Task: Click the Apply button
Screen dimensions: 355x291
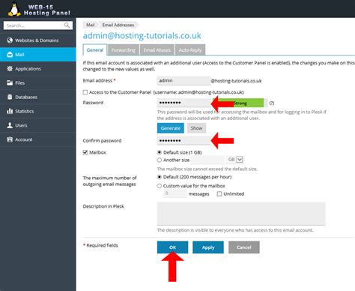Action: (208, 247)
